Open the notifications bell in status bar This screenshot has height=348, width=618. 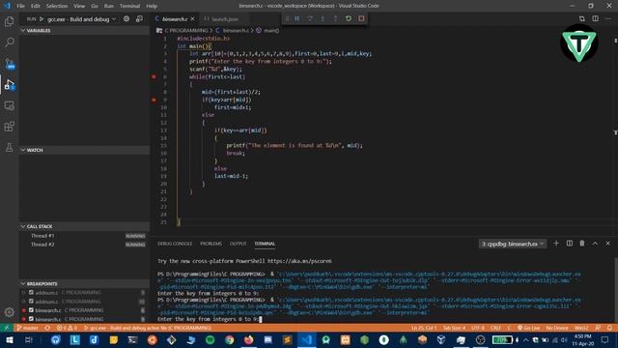[609, 328]
